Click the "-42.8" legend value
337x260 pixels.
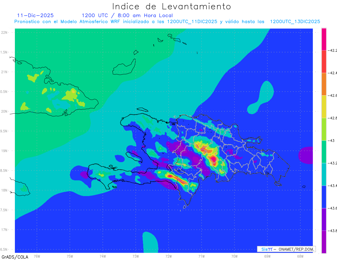pos(333,118)
